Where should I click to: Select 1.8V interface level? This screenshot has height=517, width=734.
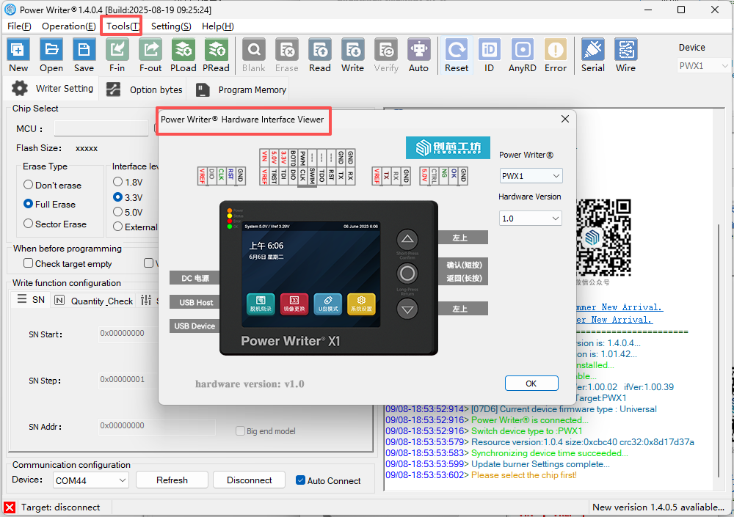118,182
